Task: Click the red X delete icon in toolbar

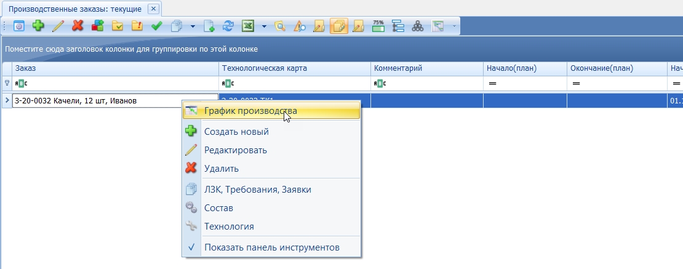Action: (x=78, y=26)
